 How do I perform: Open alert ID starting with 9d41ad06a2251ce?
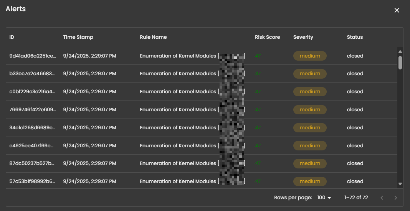point(33,56)
